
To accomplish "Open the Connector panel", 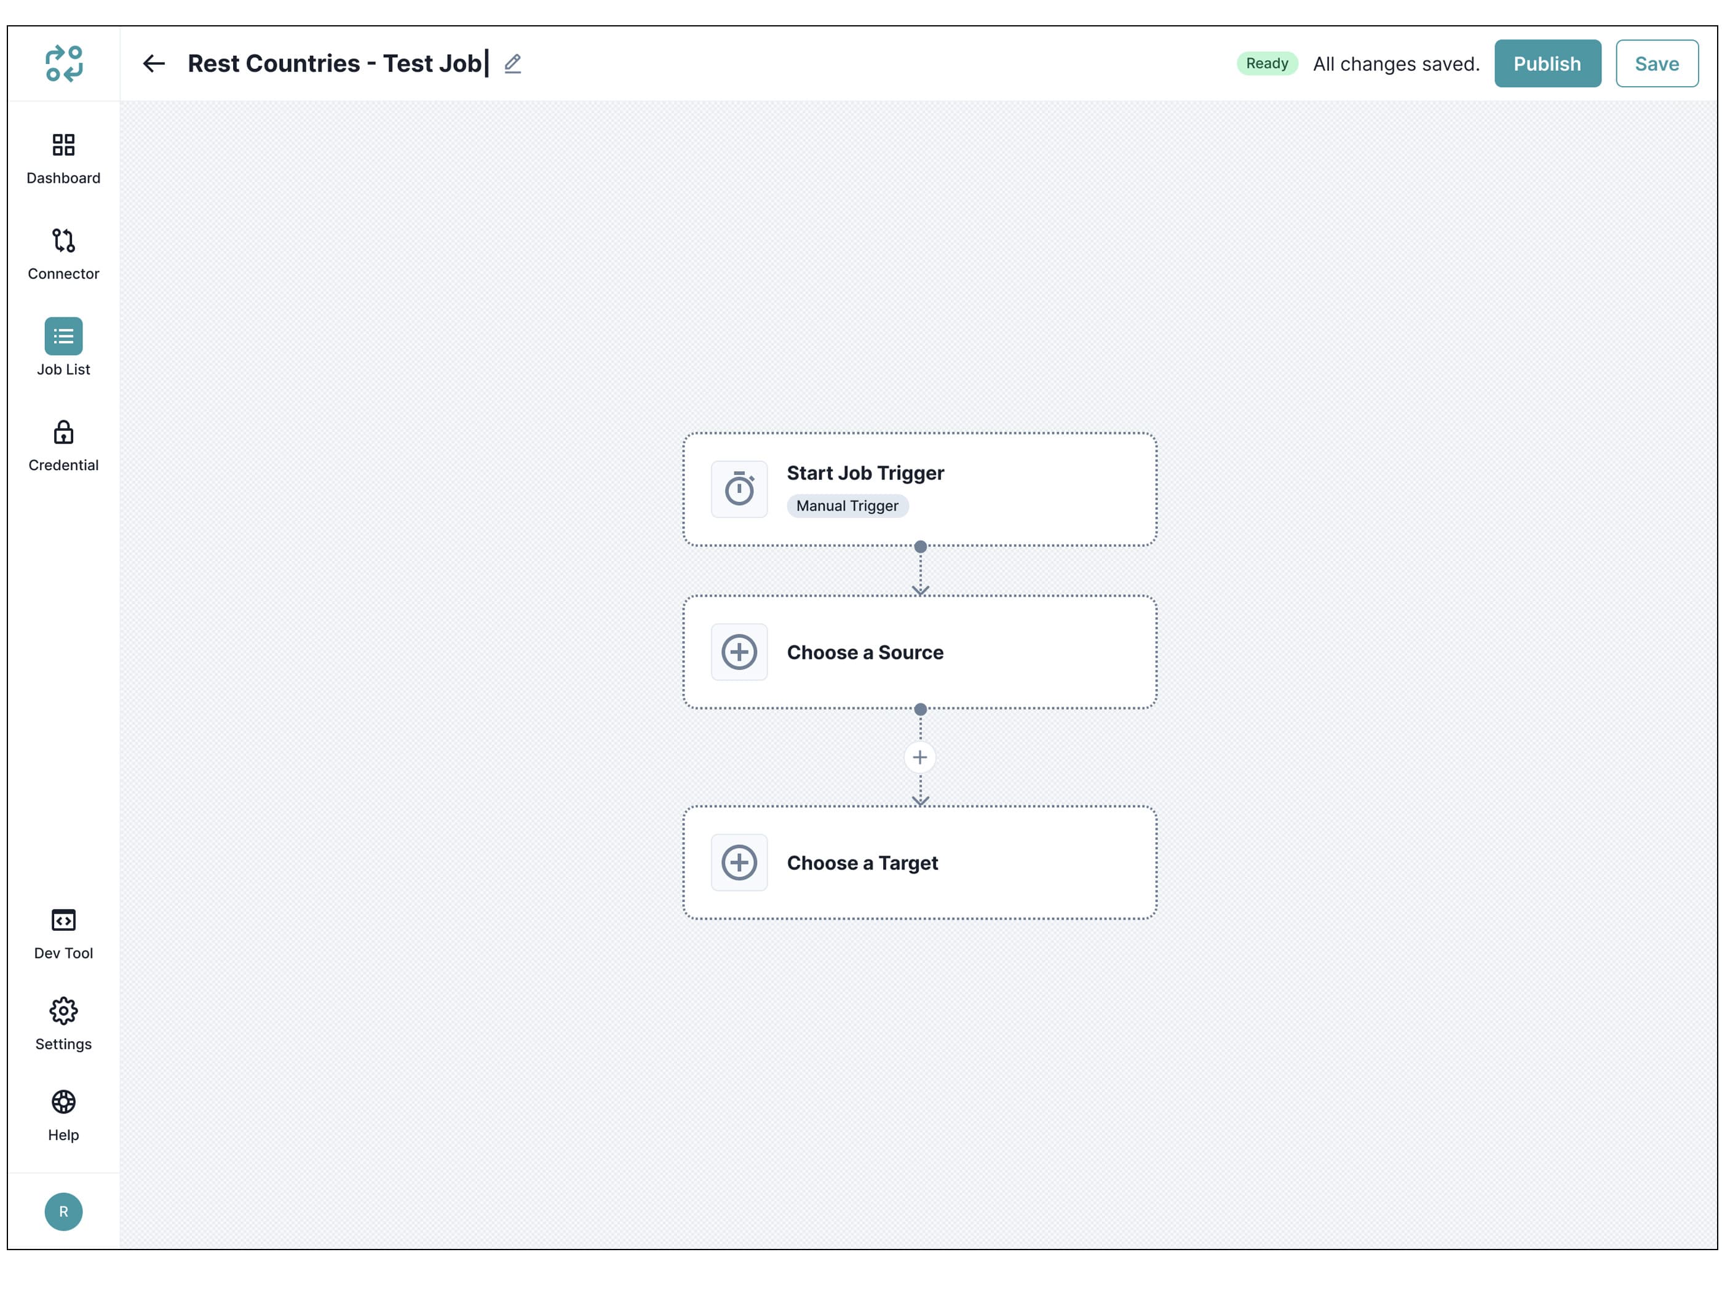I will [x=62, y=252].
